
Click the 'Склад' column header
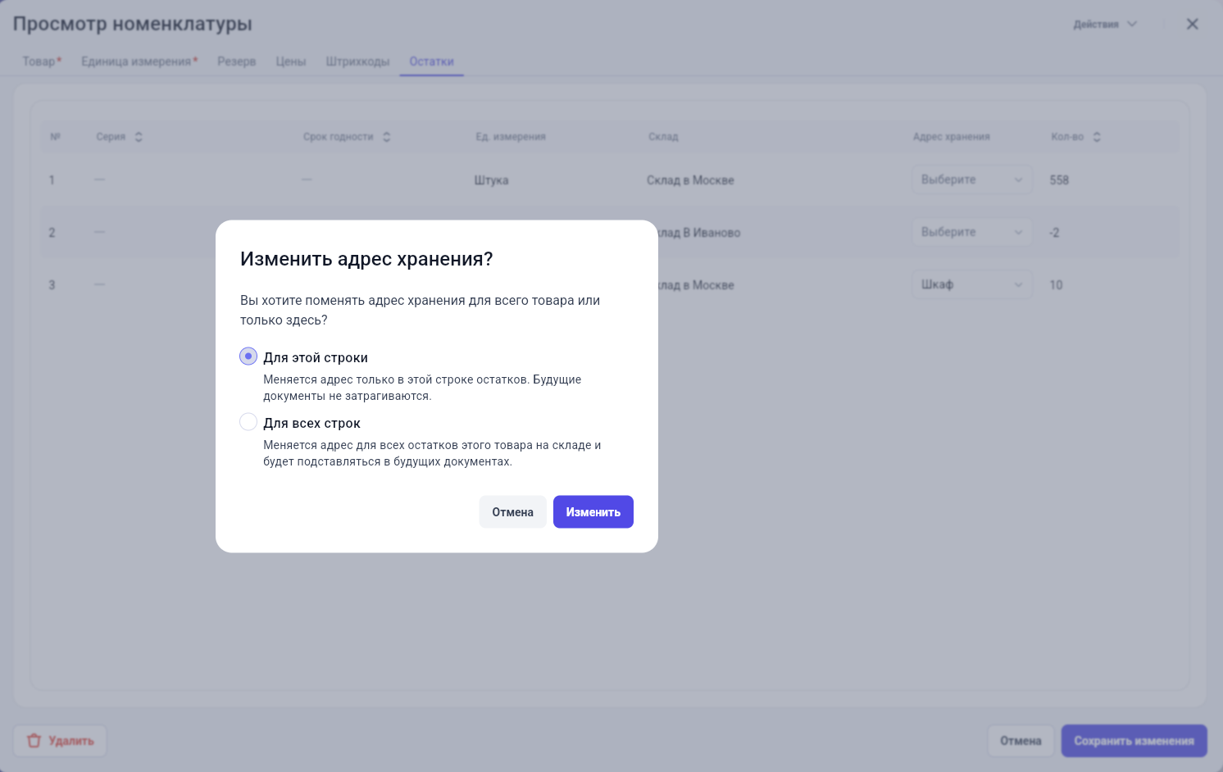tap(663, 137)
